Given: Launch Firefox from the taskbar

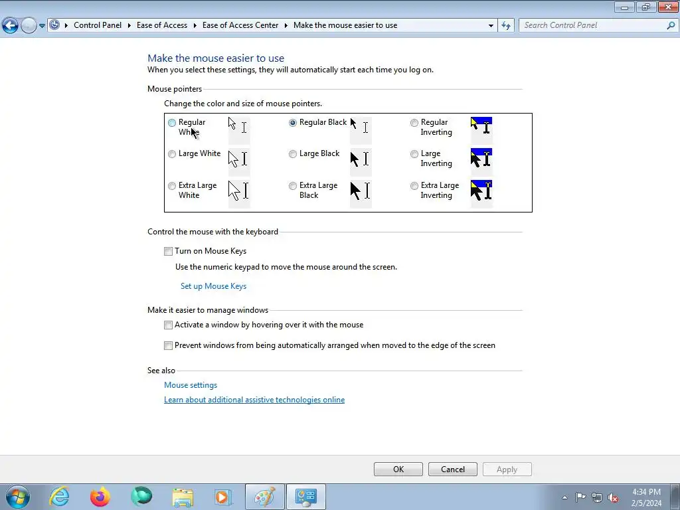Looking at the screenshot, I should point(100,497).
